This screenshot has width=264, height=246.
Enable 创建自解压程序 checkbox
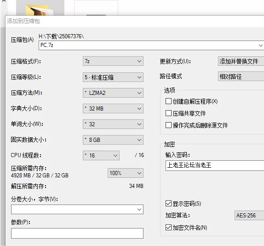coord(168,101)
